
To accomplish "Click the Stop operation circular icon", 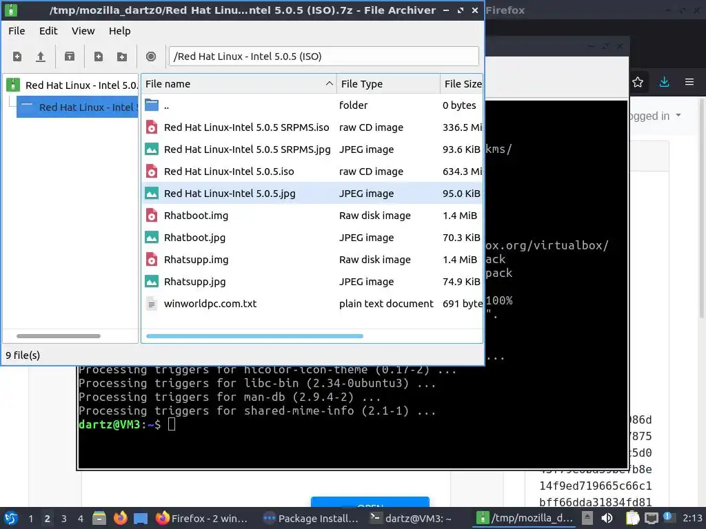I will (151, 56).
